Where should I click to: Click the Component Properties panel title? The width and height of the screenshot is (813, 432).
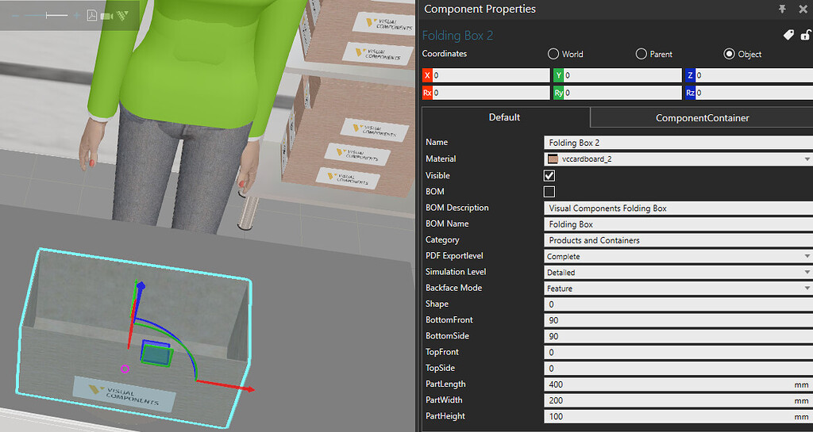[480, 9]
